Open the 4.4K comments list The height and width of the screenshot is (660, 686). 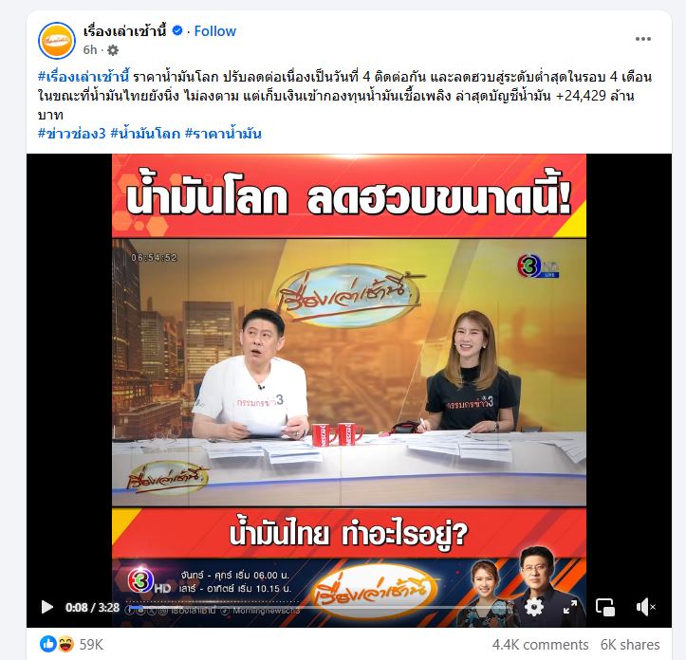click(x=540, y=644)
